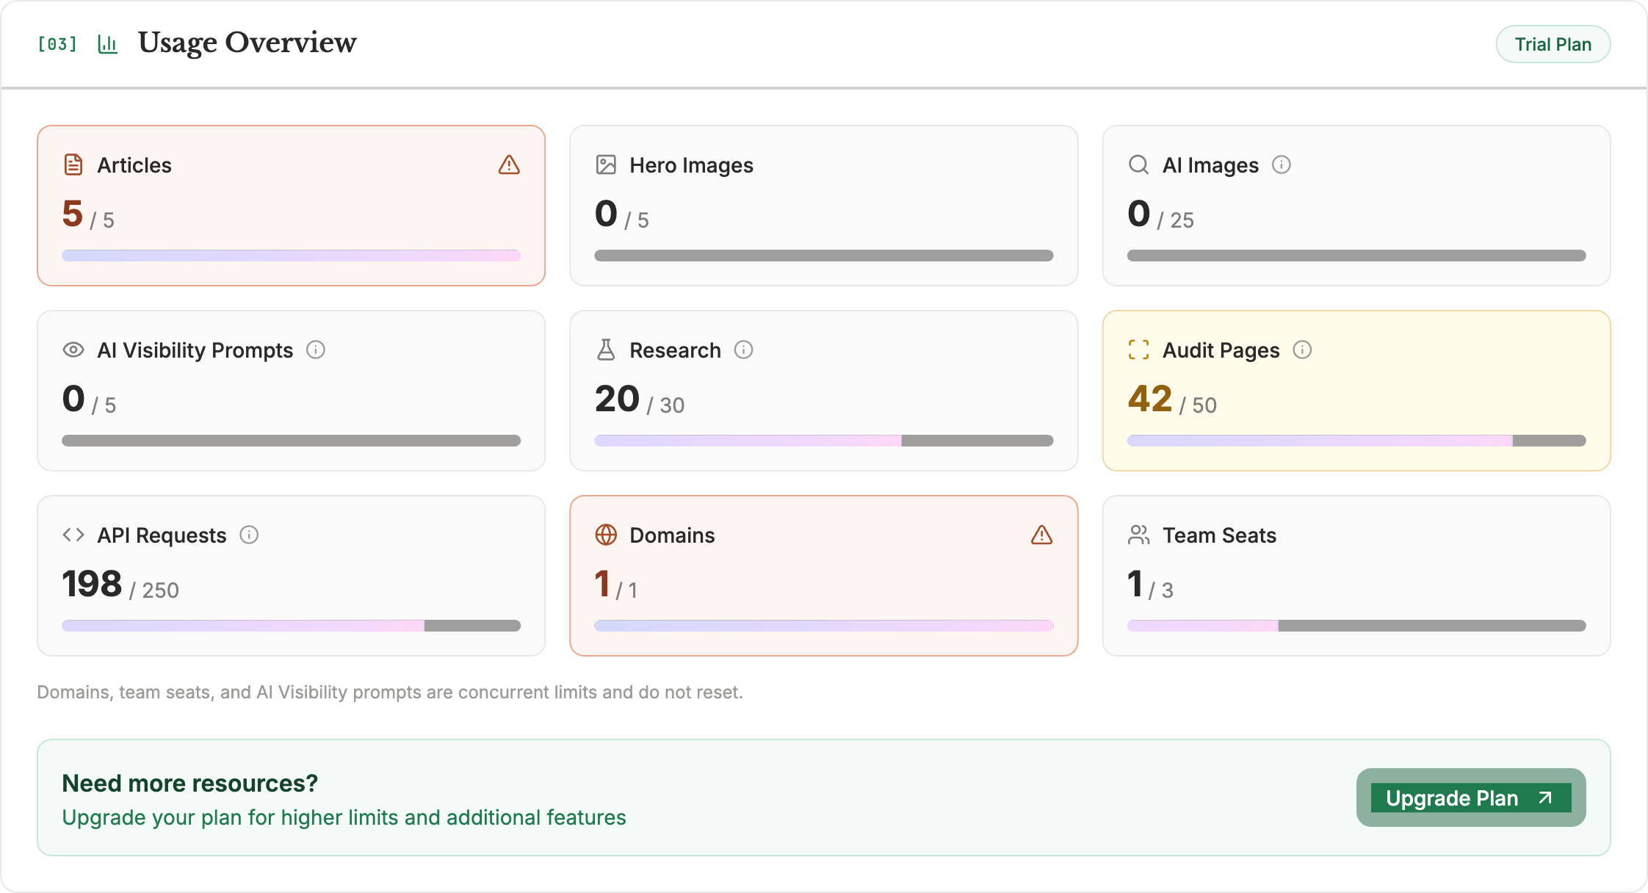Click the '42' Audit Pages value
1648x893 pixels.
(1150, 399)
